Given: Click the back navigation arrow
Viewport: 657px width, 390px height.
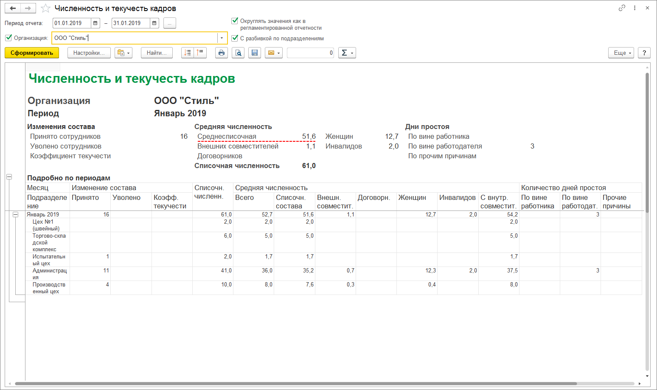Looking at the screenshot, I should click(x=13, y=8).
